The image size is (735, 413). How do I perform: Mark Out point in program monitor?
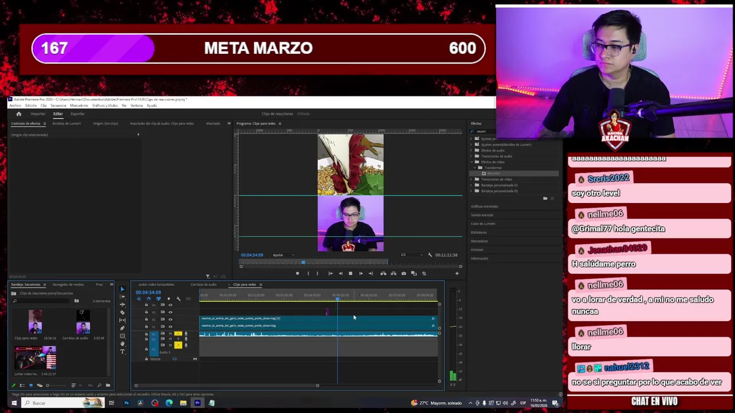[317, 274]
